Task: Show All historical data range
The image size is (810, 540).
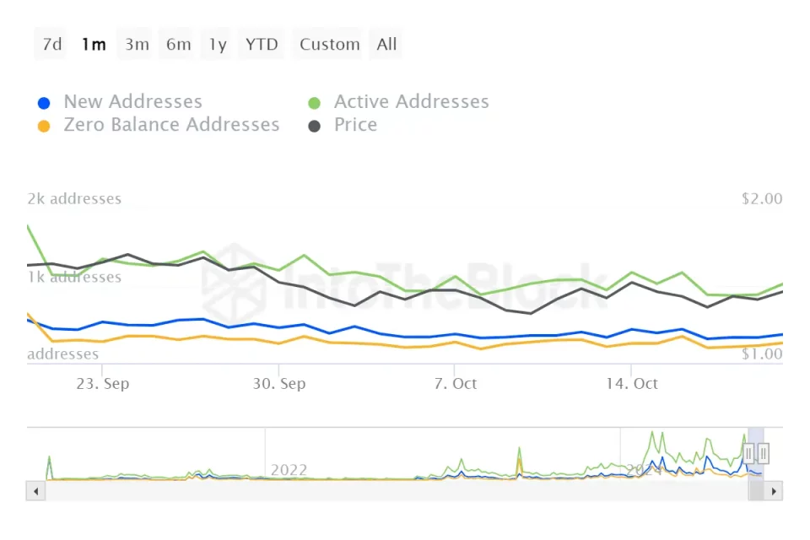Action: tap(386, 45)
